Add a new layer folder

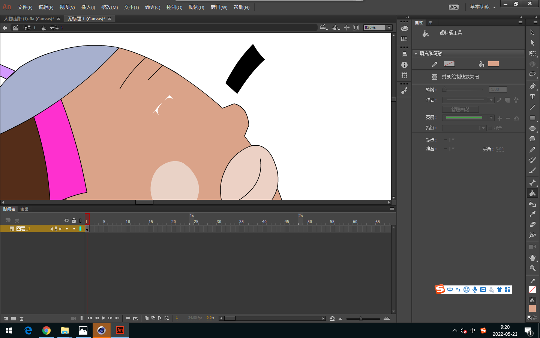(x=13, y=318)
